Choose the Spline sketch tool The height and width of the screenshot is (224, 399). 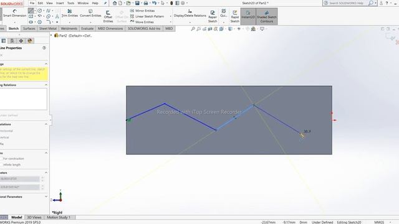click(x=48, y=11)
